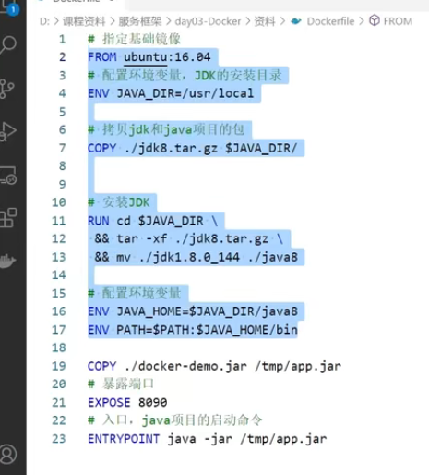Viewport: 429px width, 475px height.
Task: Click 'tar -xf' command on line 12
Action: [142, 238]
